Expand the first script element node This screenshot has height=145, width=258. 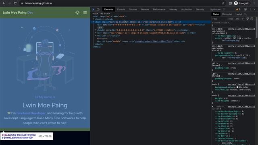[96, 36]
